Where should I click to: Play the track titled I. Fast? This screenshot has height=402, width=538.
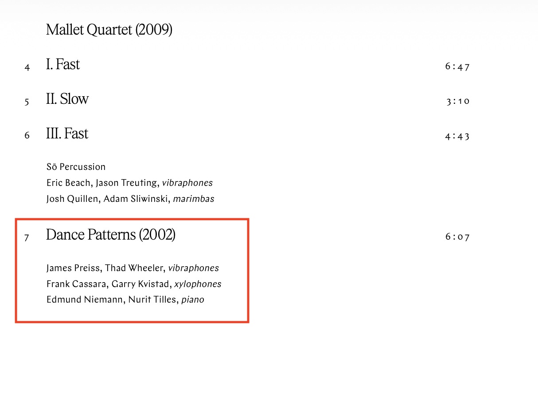[63, 65]
